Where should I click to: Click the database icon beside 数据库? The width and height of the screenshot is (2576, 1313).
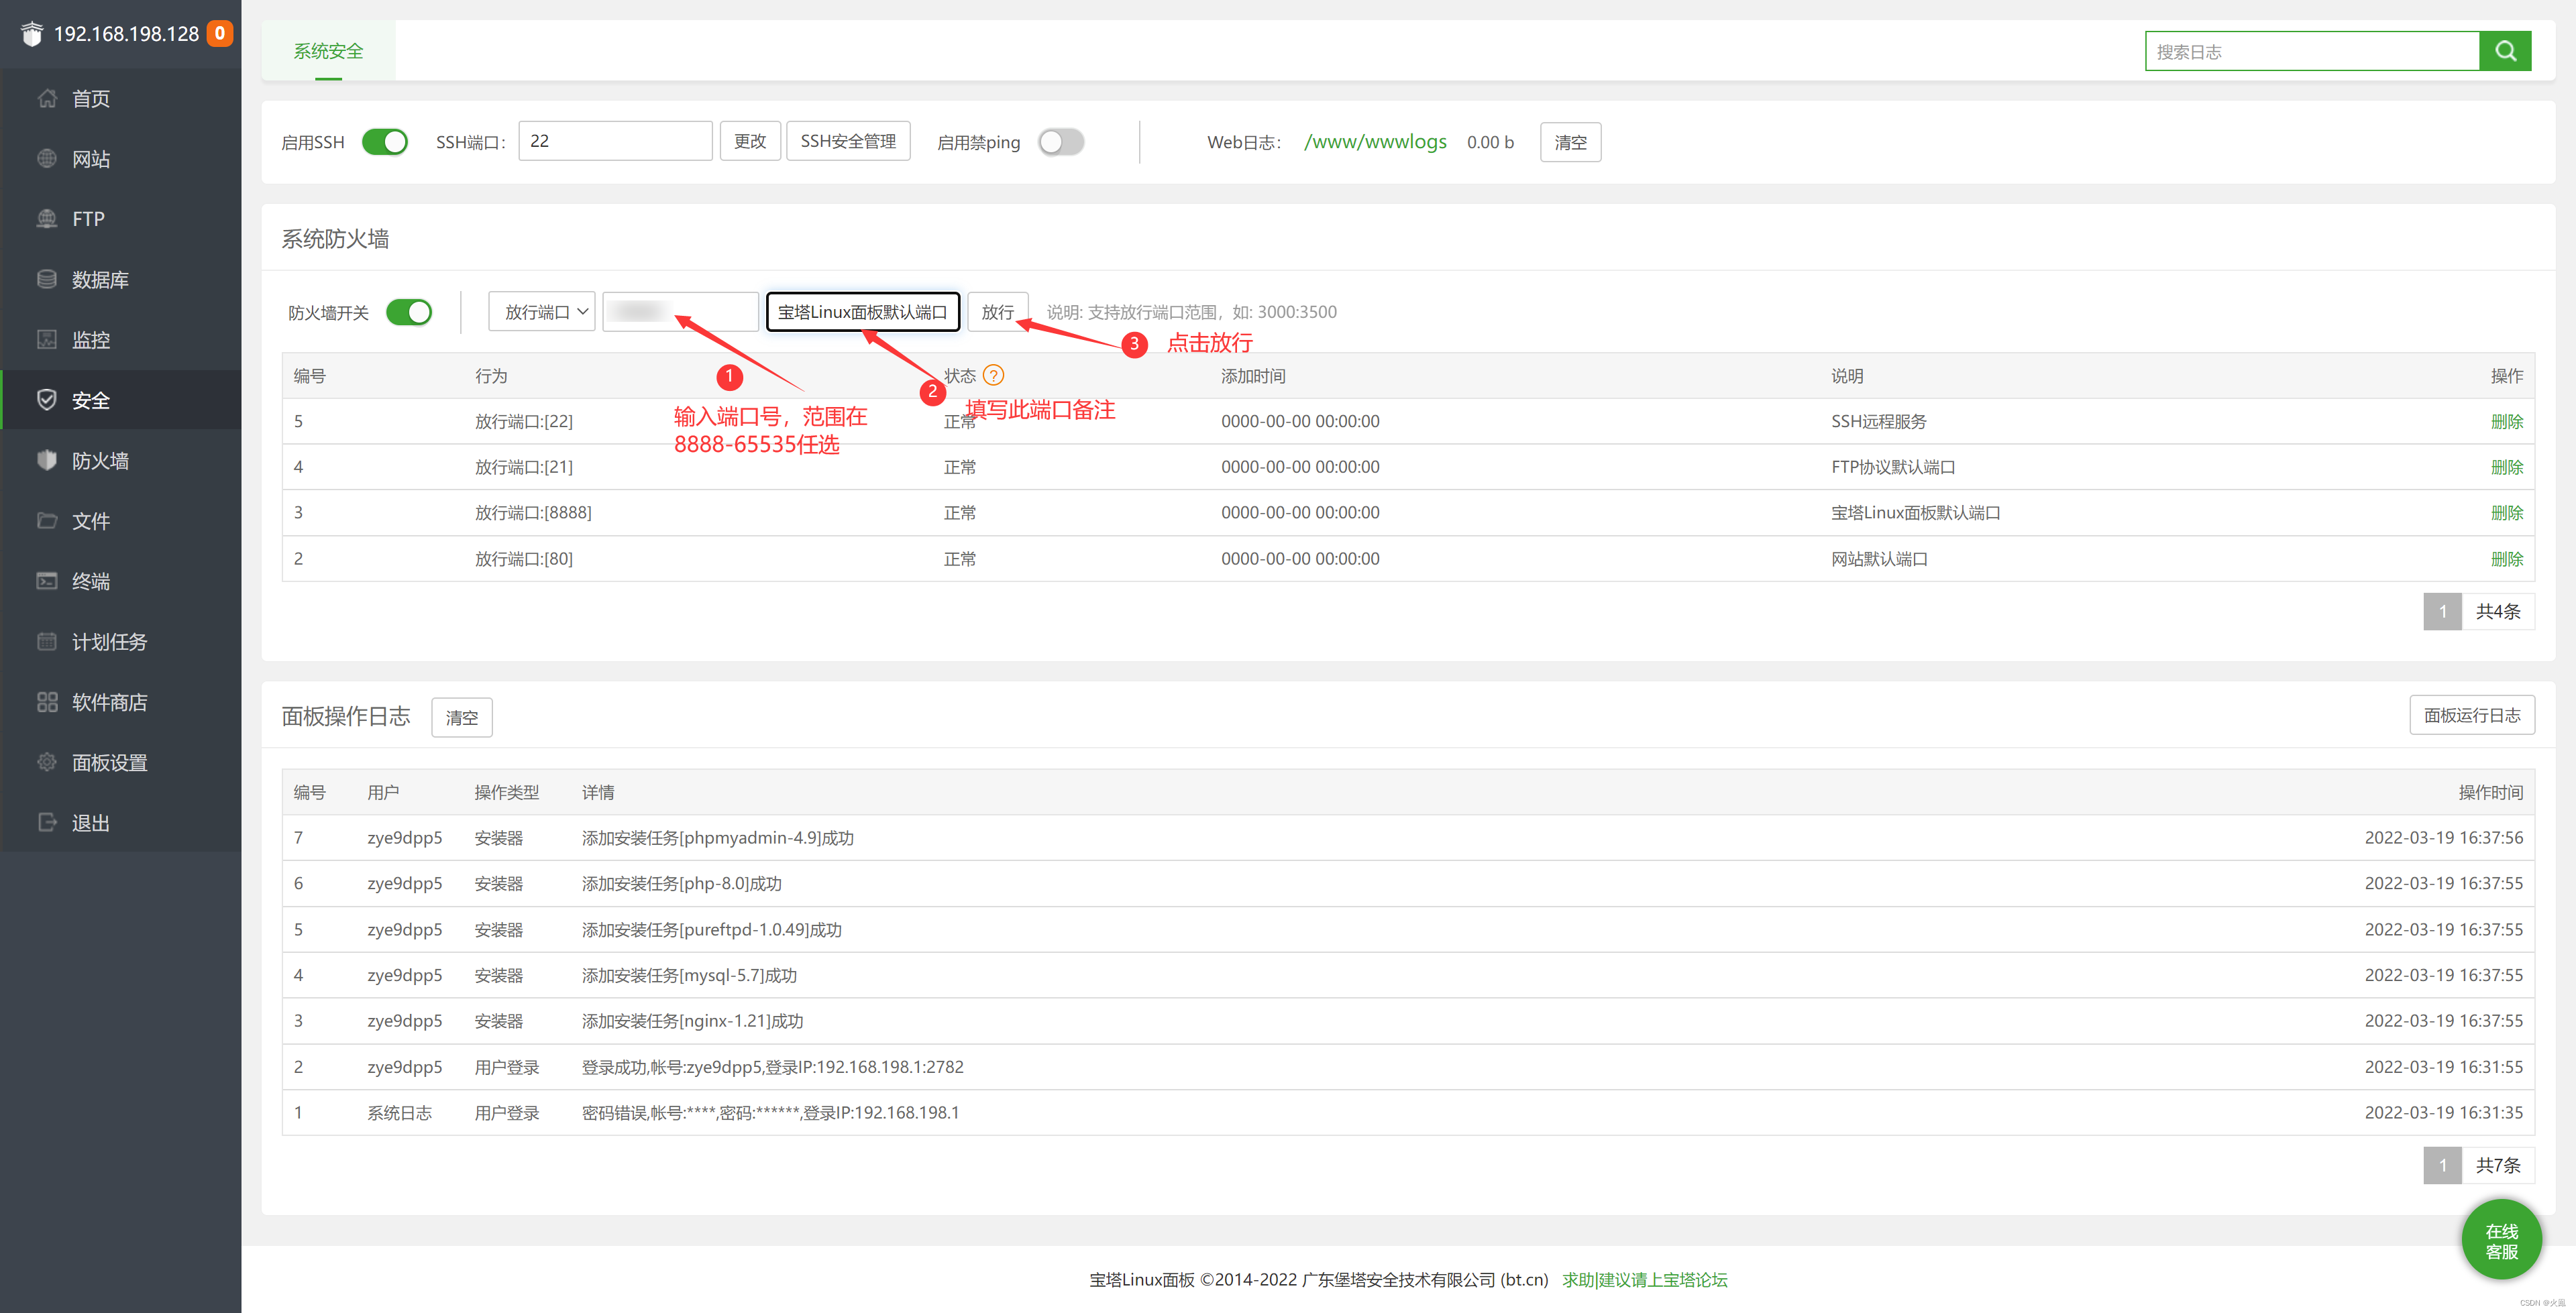click(46, 279)
